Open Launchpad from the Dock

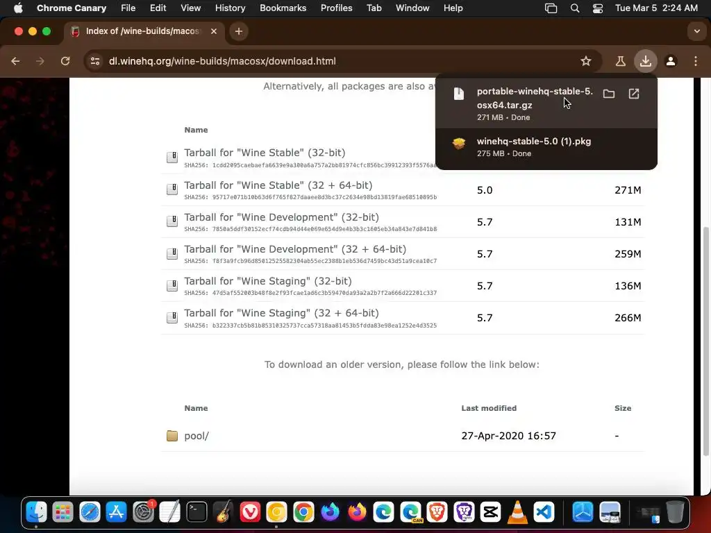coord(62,512)
